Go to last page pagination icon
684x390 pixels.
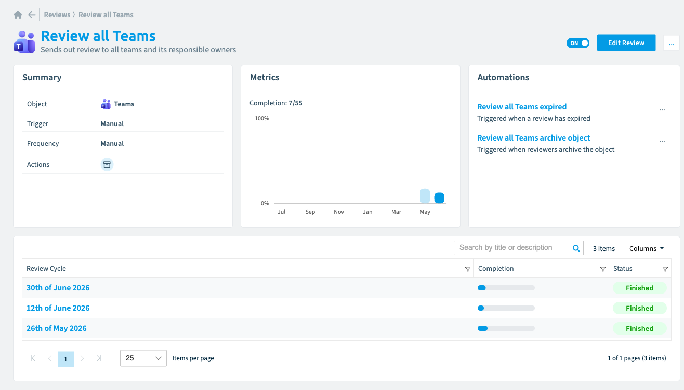point(99,358)
